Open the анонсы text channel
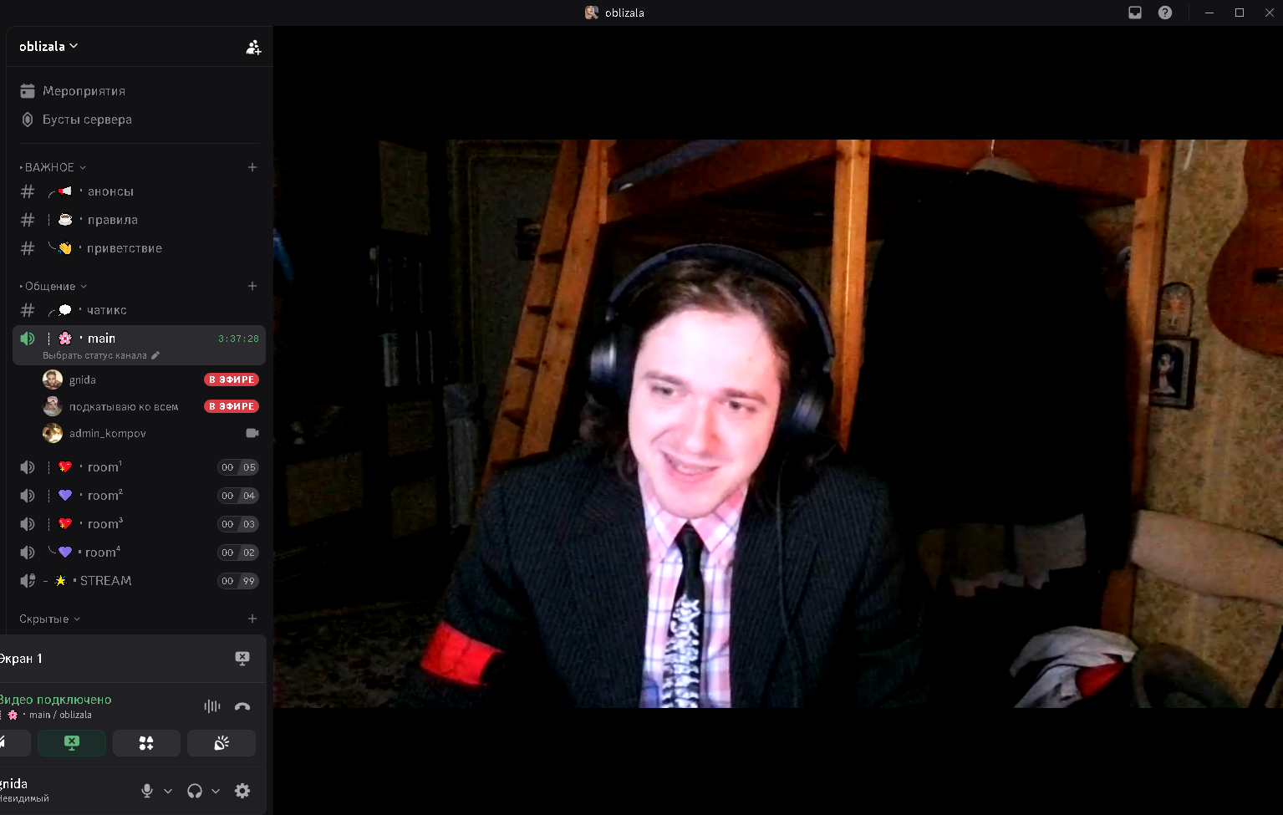 coord(139,191)
